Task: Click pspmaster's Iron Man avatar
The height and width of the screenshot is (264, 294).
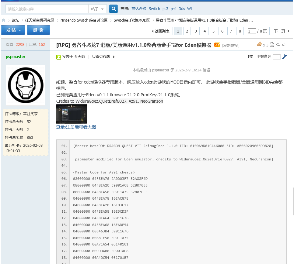Action: pyautogui.click(x=26, y=85)
